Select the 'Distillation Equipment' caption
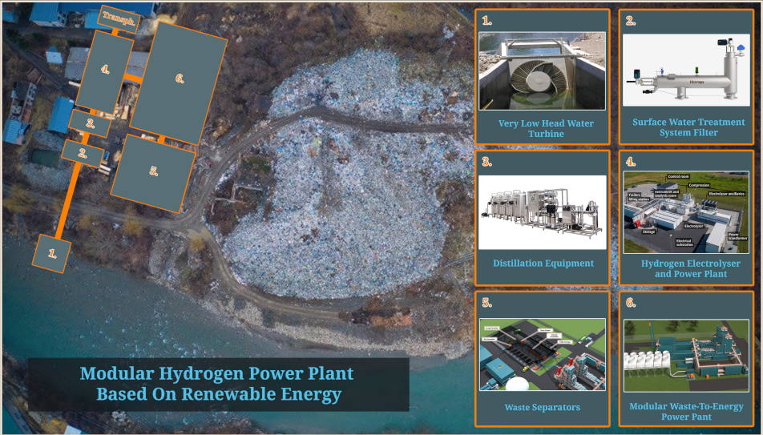763x435 pixels. 543,264
